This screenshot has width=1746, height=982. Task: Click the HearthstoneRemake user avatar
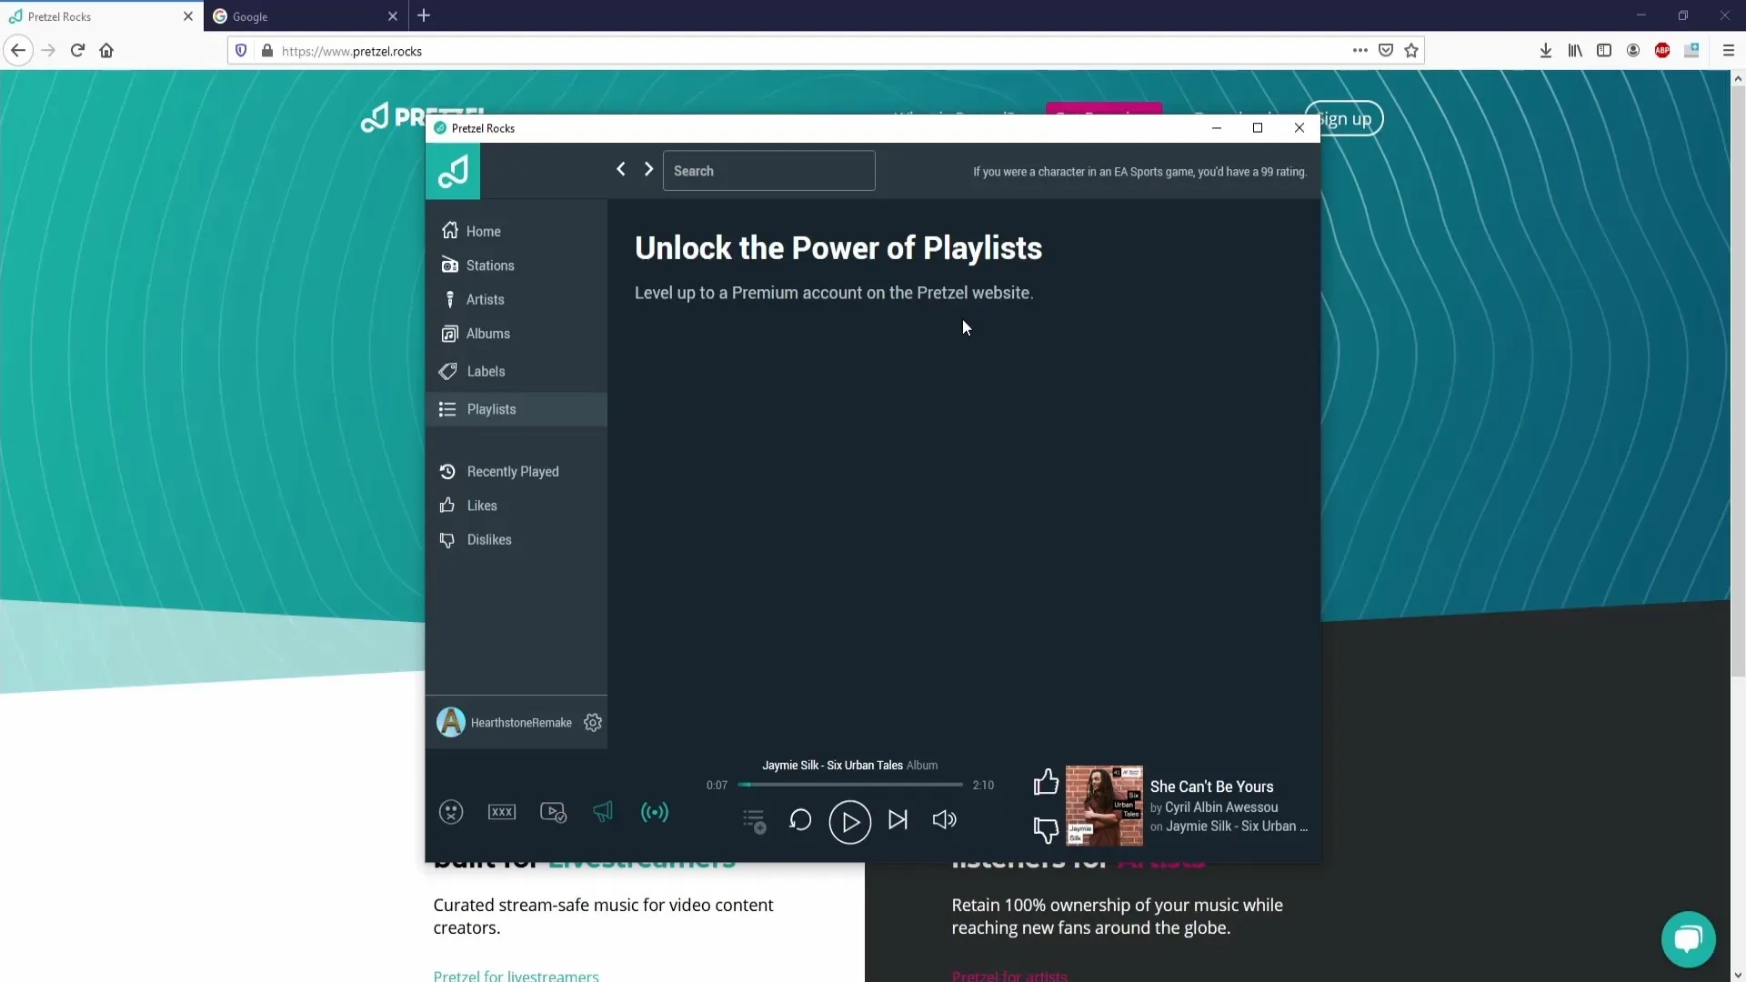(x=451, y=723)
